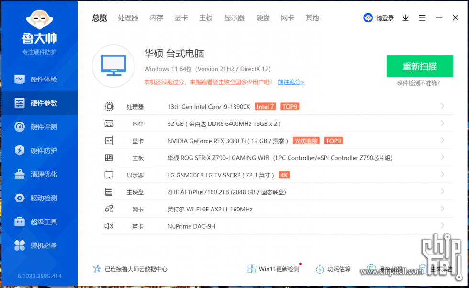The height and width of the screenshot is (288, 469).
Task: Click 已连接鲁大师云数据中心 status text
Action: 136,269
